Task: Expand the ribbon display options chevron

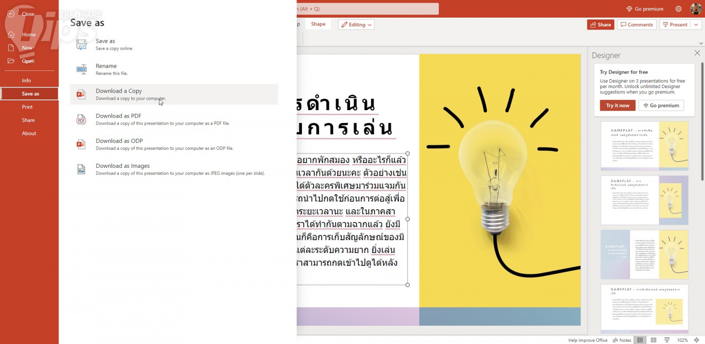Action: 701,43
